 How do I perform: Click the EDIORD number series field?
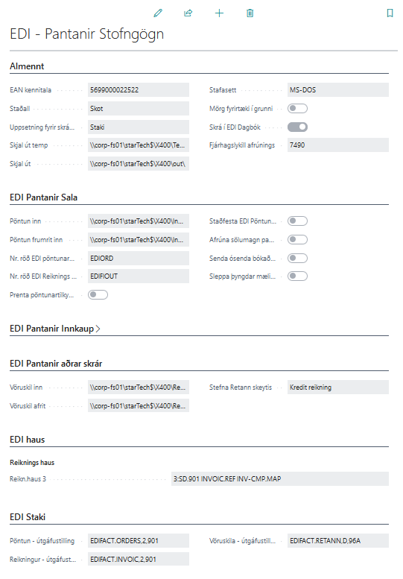tap(139, 258)
